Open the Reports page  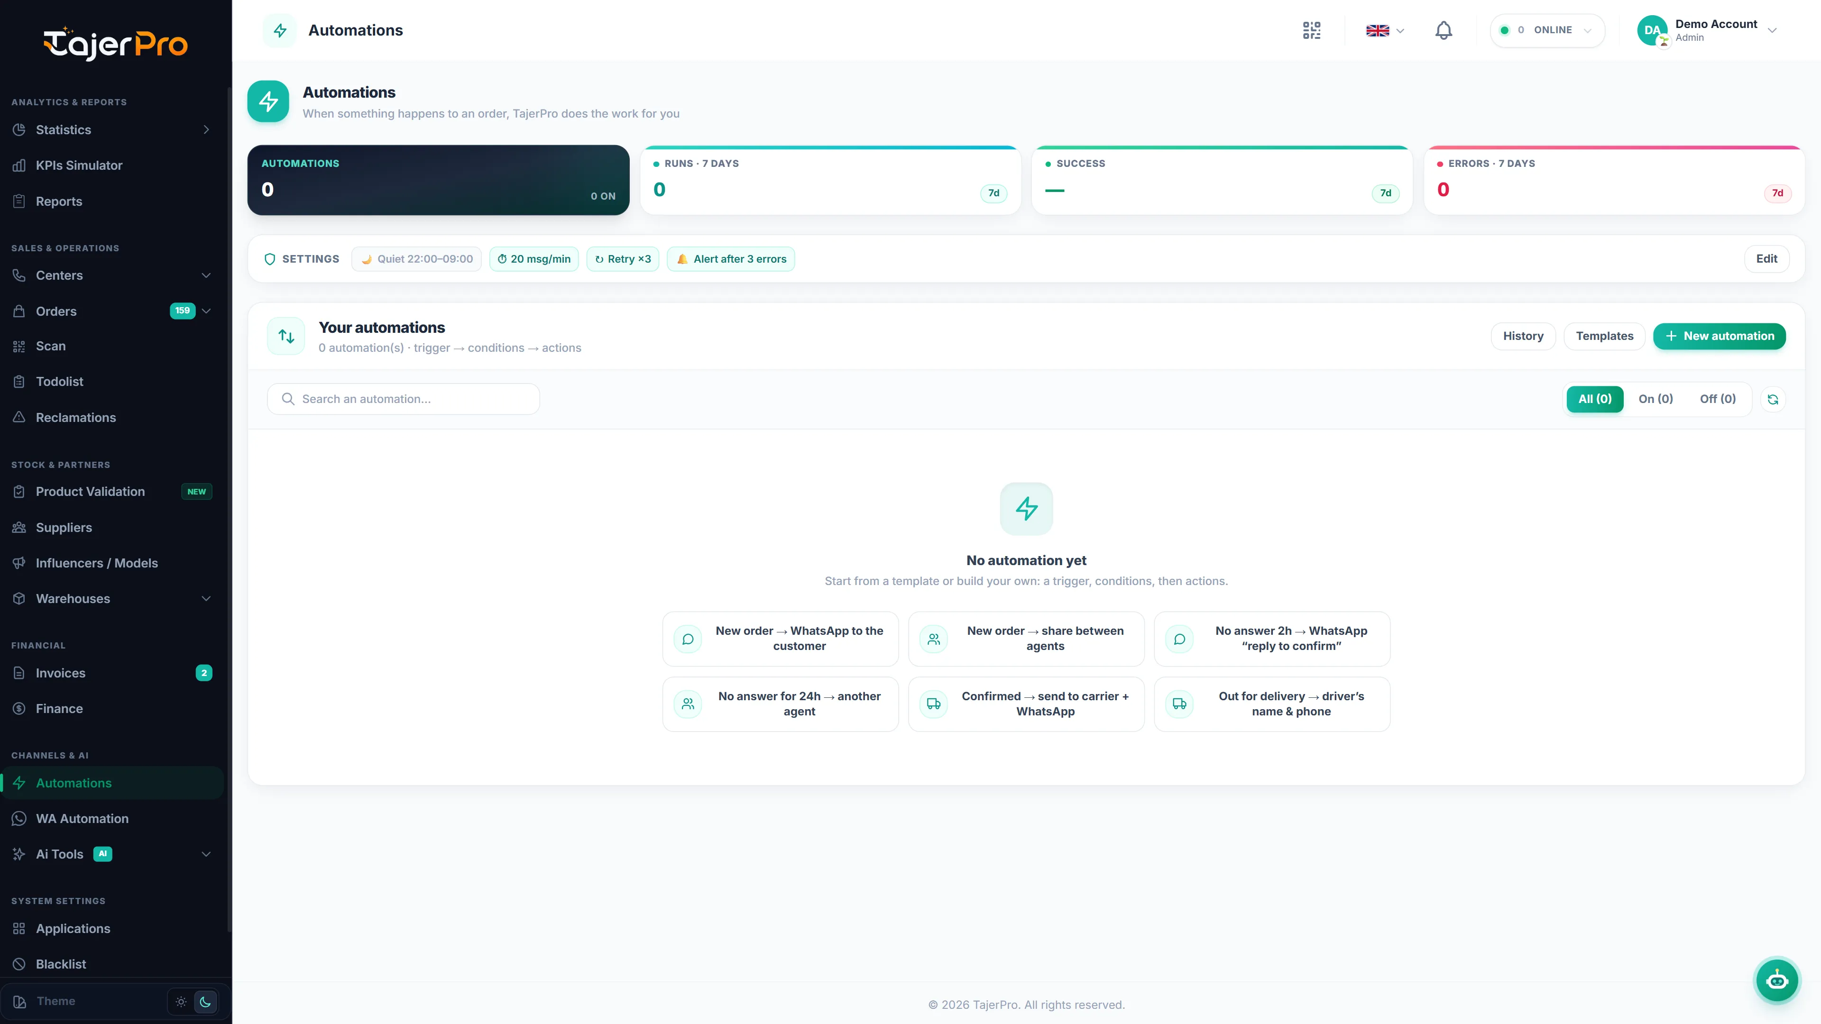112,201
